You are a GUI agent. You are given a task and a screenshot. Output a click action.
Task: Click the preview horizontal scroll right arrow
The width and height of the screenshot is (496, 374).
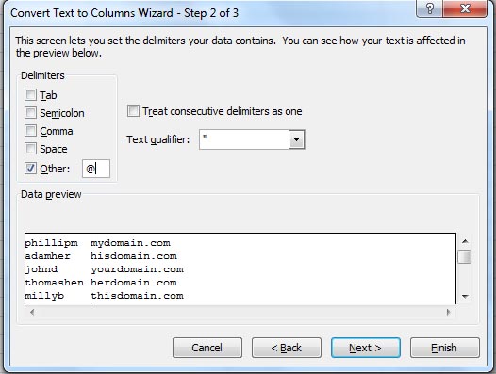pos(448,313)
